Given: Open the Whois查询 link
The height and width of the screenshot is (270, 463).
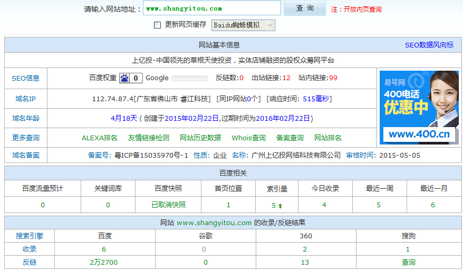Looking at the screenshot, I should [248, 138].
